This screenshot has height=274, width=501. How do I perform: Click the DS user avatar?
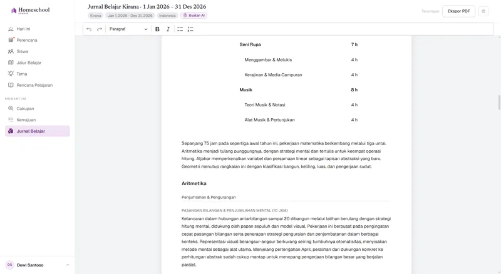[9, 265]
